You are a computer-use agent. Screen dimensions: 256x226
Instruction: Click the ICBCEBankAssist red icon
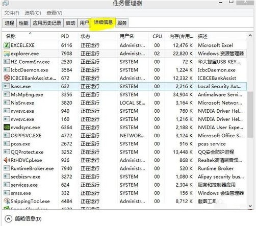coord(7,78)
